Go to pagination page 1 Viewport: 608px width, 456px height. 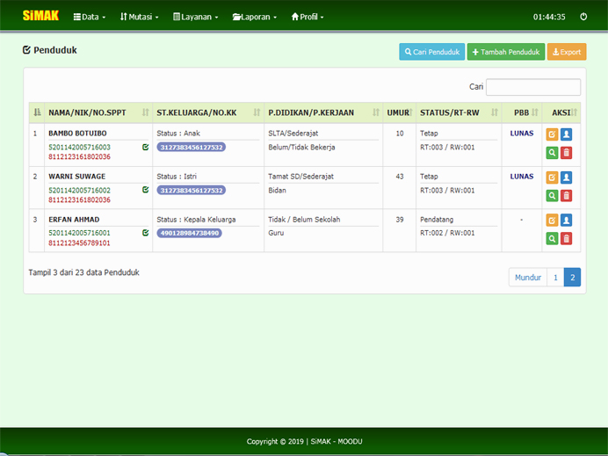(x=554, y=278)
